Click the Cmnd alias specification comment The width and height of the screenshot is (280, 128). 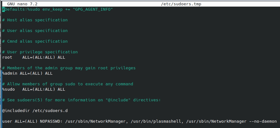pos(35,41)
